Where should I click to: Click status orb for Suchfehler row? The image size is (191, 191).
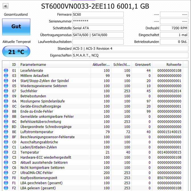(x=6, y=91)
